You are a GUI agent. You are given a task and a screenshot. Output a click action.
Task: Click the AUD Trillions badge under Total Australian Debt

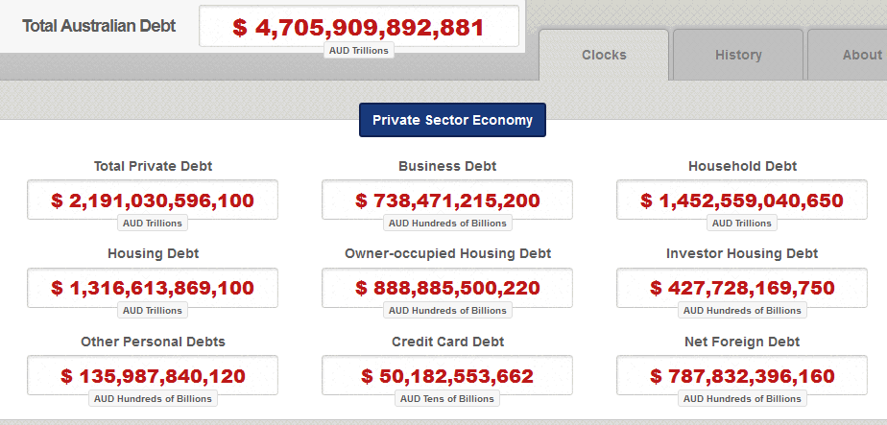pyautogui.click(x=359, y=50)
